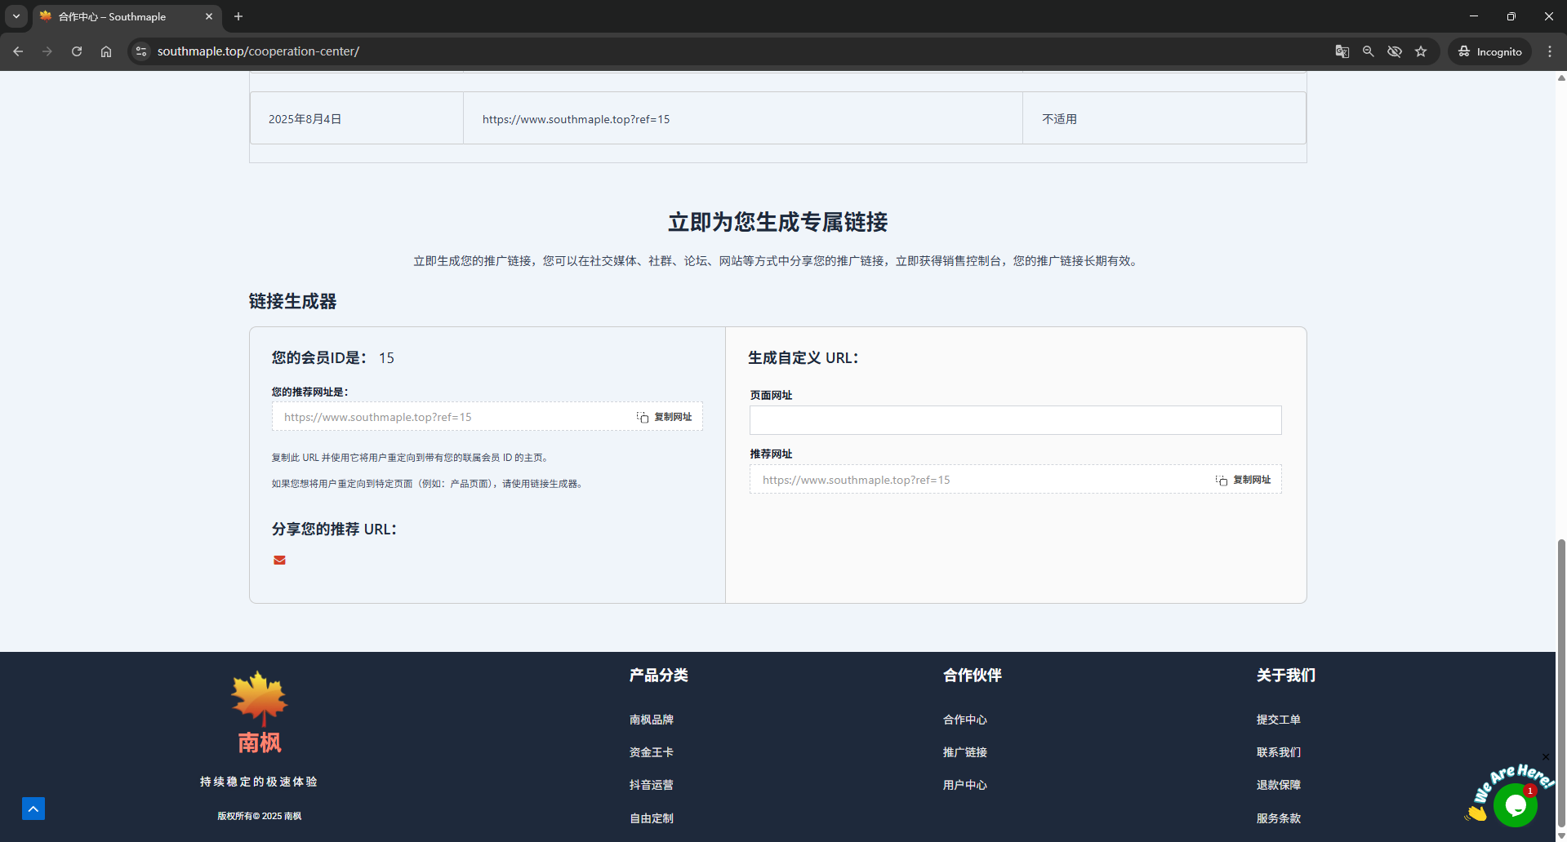Click the scroll-to-top chevron button
Screen dimensions: 1567x842
33,809
